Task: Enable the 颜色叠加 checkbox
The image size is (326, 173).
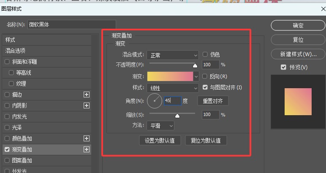Action: 7,138
